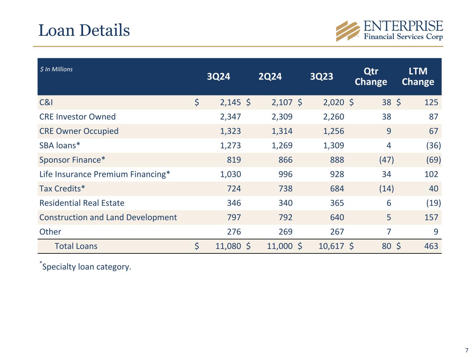Click the CRE Owner Occupied row label
This screenshot has width=476, height=357.
[79, 131]
